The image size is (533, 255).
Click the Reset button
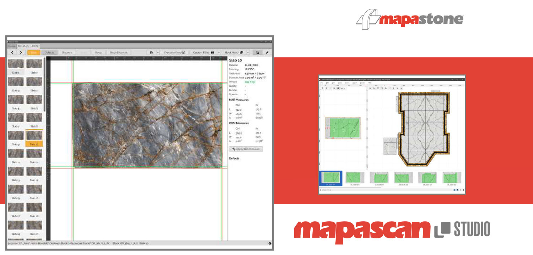tap(98, 52)
